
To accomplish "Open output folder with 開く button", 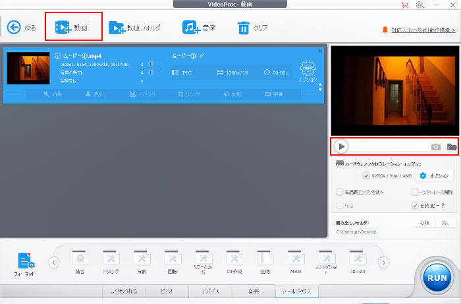I will click(x=445, y=223).
